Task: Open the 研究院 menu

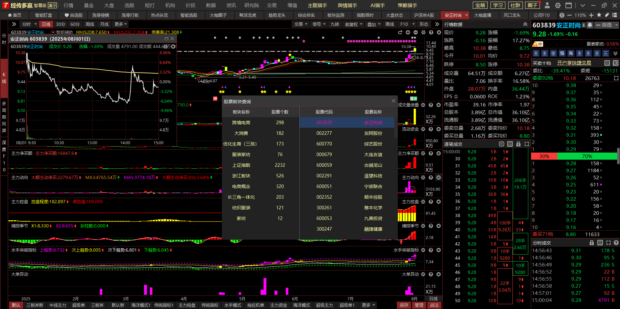Action: click(252, 5)
